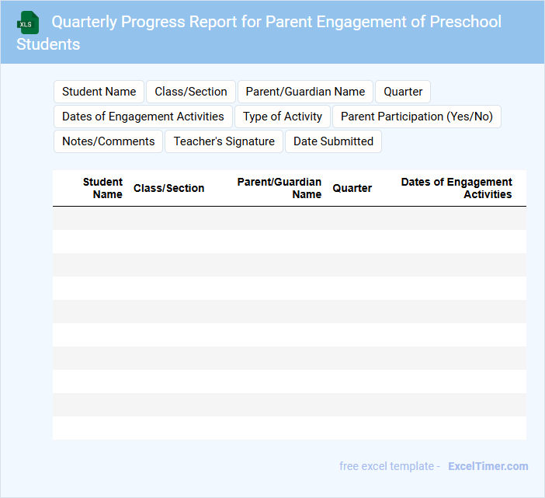Choose the Quarter tag
545x498 pixels.
click(x=403, y=92)
